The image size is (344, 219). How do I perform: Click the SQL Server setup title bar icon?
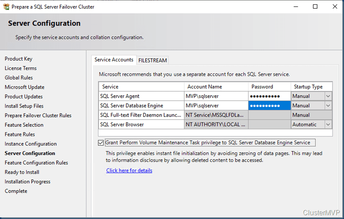[6, 6]
